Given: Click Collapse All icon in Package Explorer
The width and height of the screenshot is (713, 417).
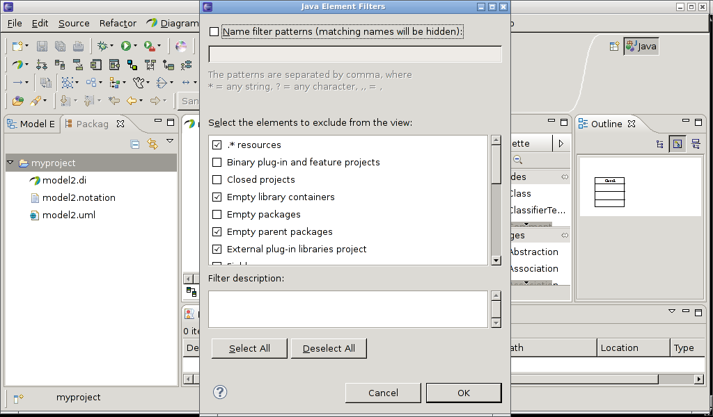Looking at the screenshot, I should [x=134, y=145].
